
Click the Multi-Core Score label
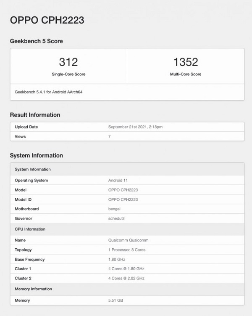click(186, 74)
